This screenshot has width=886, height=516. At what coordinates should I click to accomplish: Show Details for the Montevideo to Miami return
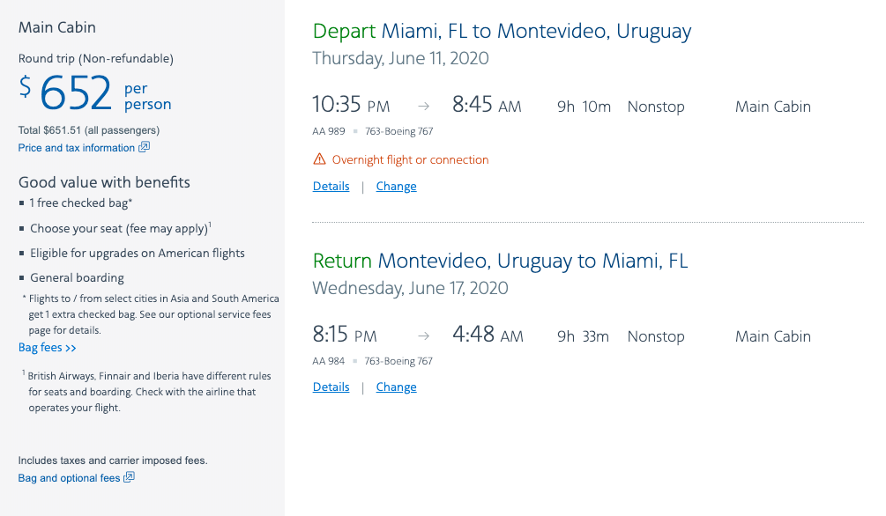click(331, 387)
